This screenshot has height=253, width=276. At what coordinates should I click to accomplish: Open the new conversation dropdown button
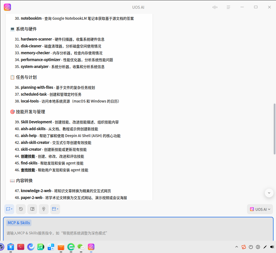click(9, 209)
